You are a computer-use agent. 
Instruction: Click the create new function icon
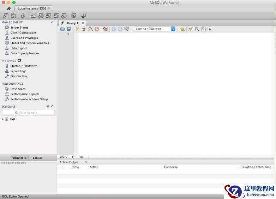pyautogui.click(x=64, y=16)
